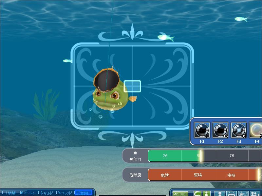Open the car vehicle icon

coord(232,193)
